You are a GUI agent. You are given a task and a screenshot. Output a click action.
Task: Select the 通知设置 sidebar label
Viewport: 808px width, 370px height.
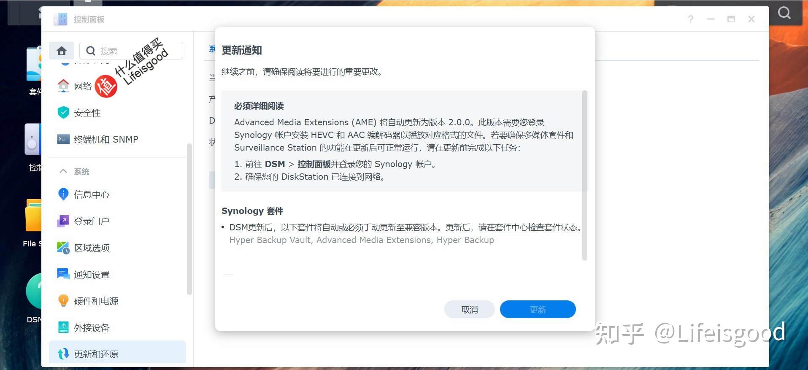tap(92, 275)
